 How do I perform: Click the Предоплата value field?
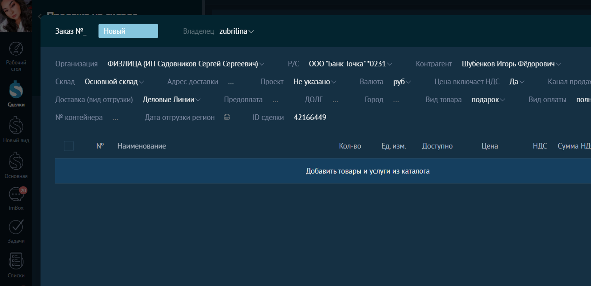tap(275, 100)
